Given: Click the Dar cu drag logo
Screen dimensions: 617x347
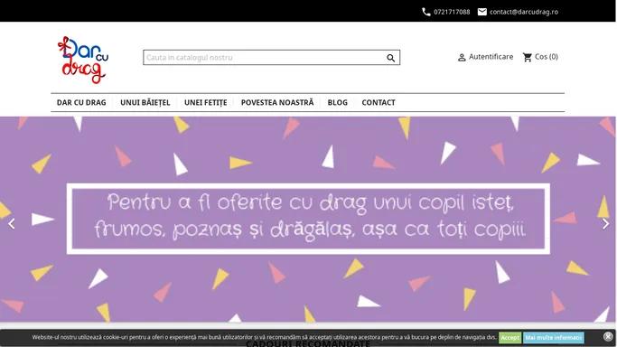Looking at the screenshot, I should 83,60.
